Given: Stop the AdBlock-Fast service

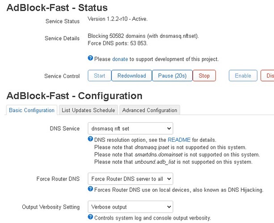Looking at the screenshot, I should [204, 76].
